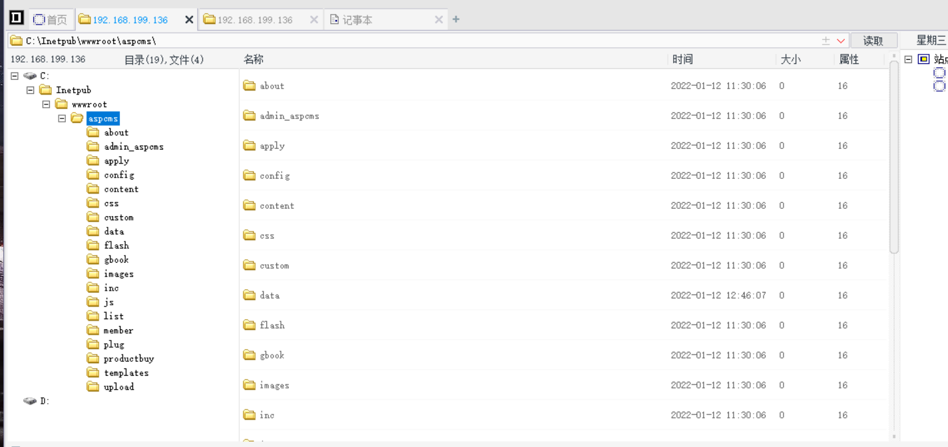Sort by the 属性 column header
The height and width of the screenshot is (447, 948).
point(849,59)
